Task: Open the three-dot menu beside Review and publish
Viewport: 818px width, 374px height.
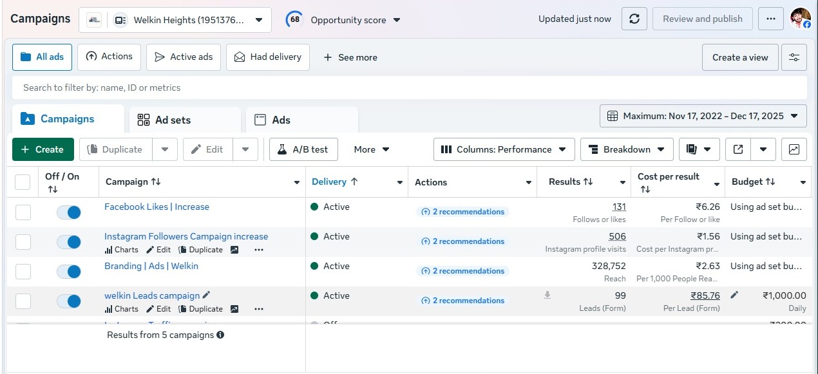Action: coord(770,19)
